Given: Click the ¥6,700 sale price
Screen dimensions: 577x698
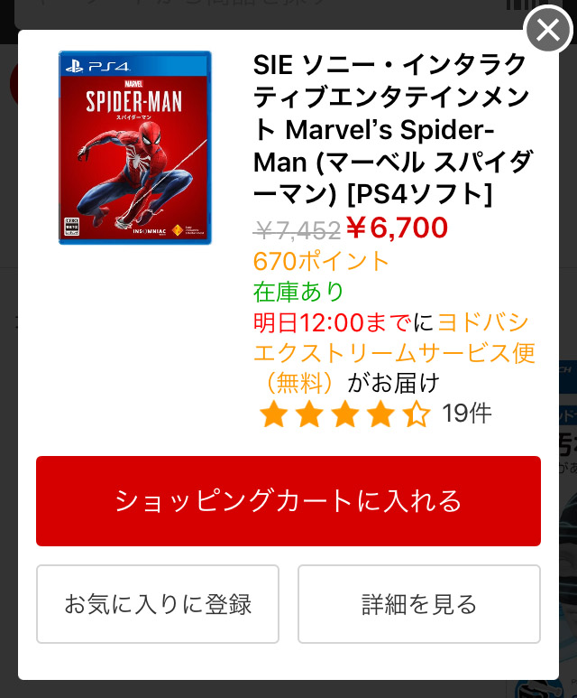Looking at the screenshot, I should 397,228.
